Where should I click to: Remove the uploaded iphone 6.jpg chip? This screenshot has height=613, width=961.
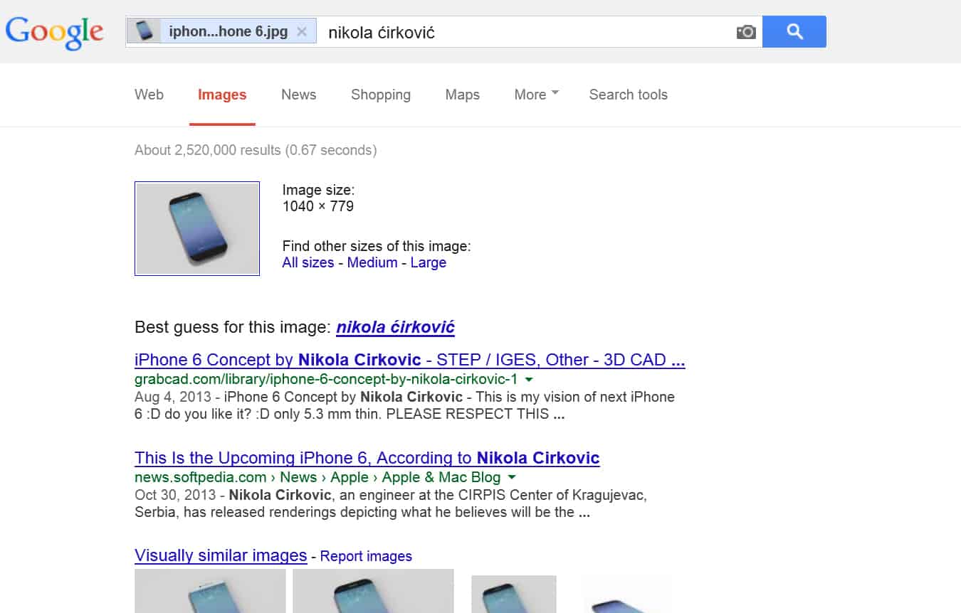(x=302, y=32)
